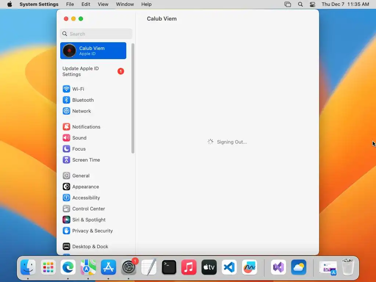Focus the Search field in System Settings
This screenshot has width=376, height=282.
[96, 34]
